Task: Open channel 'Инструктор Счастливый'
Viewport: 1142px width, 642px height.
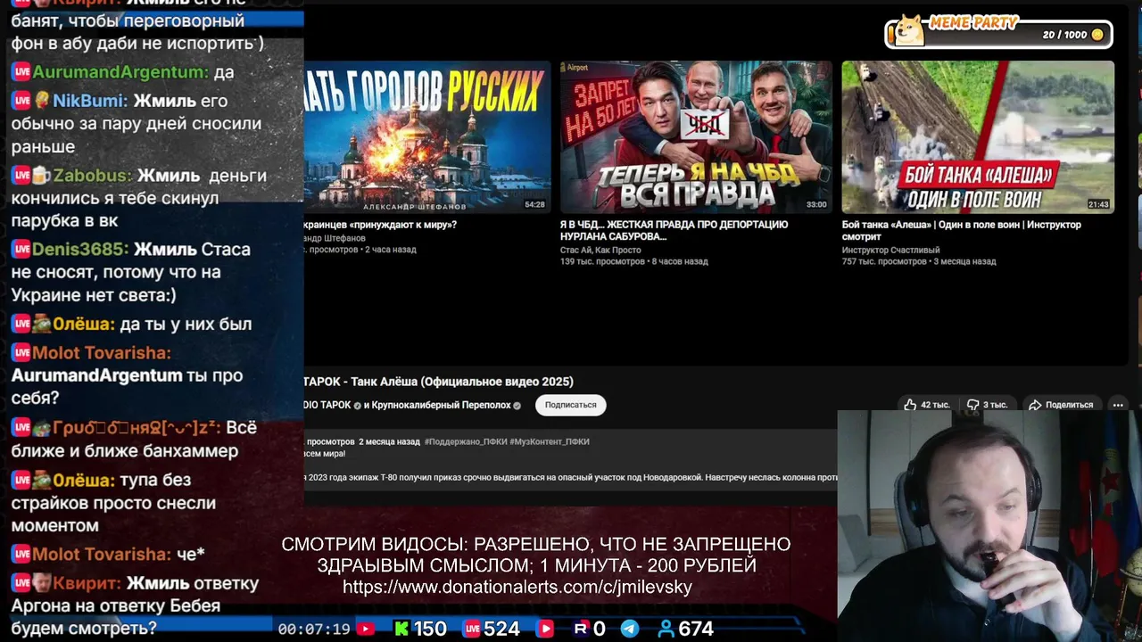Action: 890,250
